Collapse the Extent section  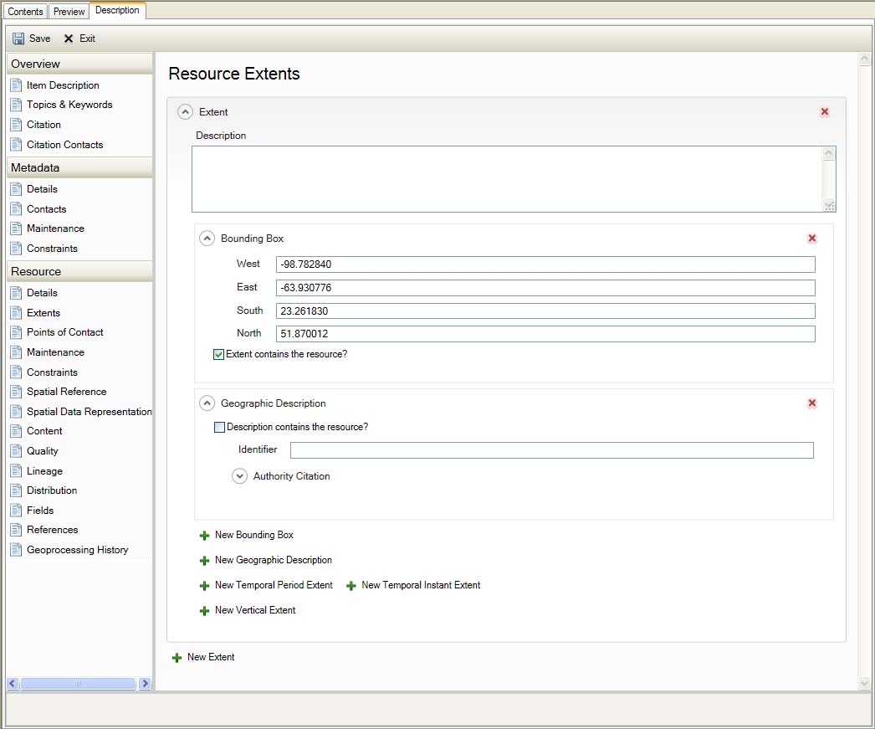tap(185, 112)
